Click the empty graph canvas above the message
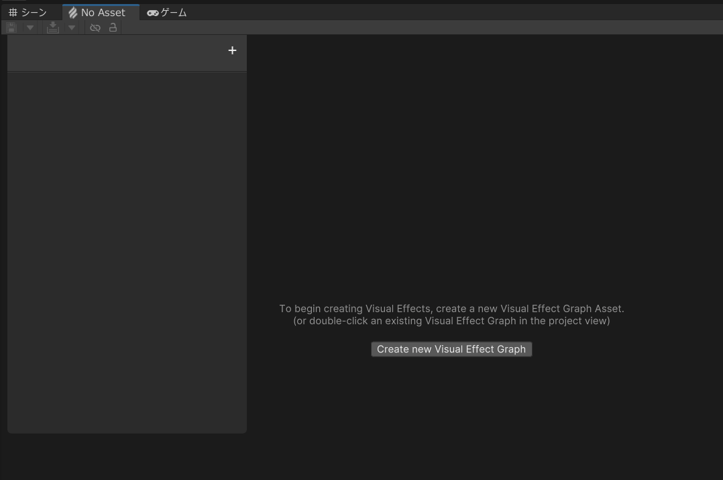The image size is (723, 480). [483, 168]
